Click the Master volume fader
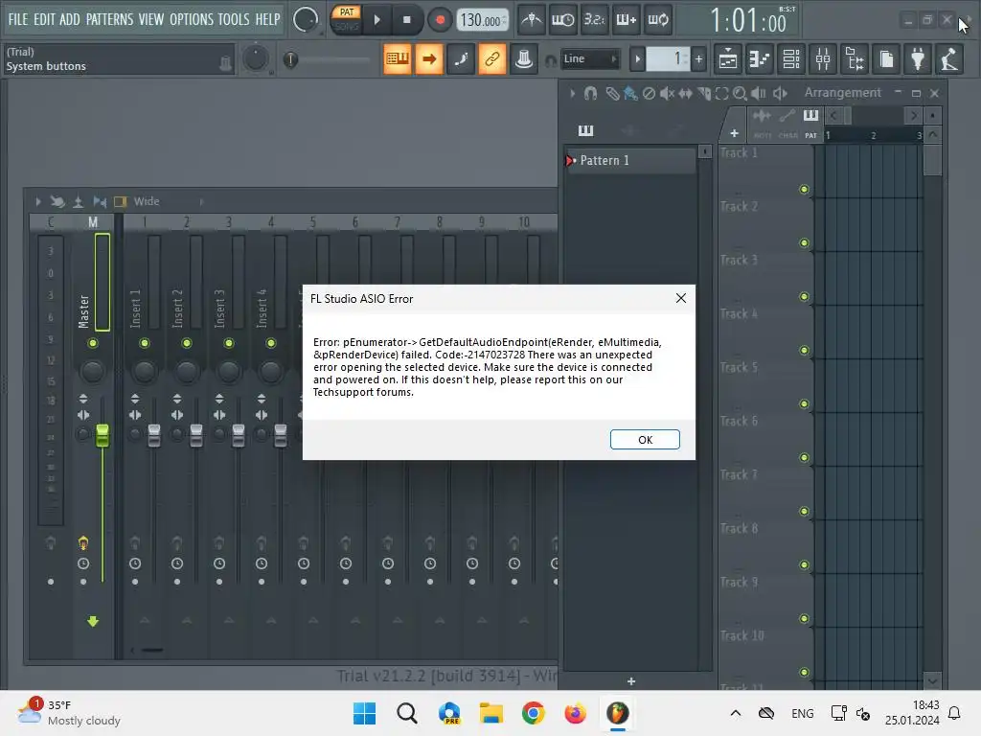The width and height of the screenshot is (981, 736). tap(102, 436)
